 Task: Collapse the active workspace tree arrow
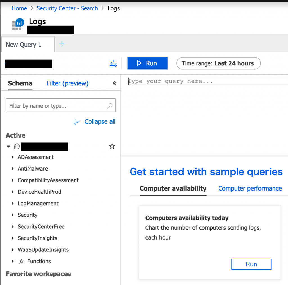pos(8,147)
